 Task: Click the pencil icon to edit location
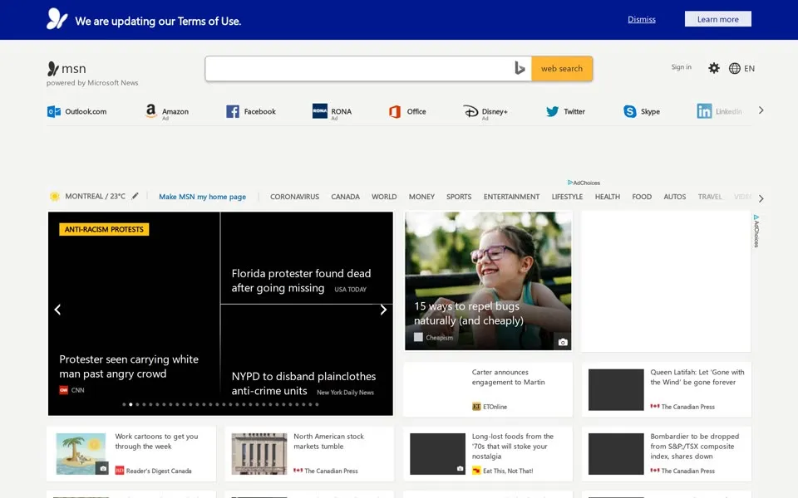click(x=135, y=196)
